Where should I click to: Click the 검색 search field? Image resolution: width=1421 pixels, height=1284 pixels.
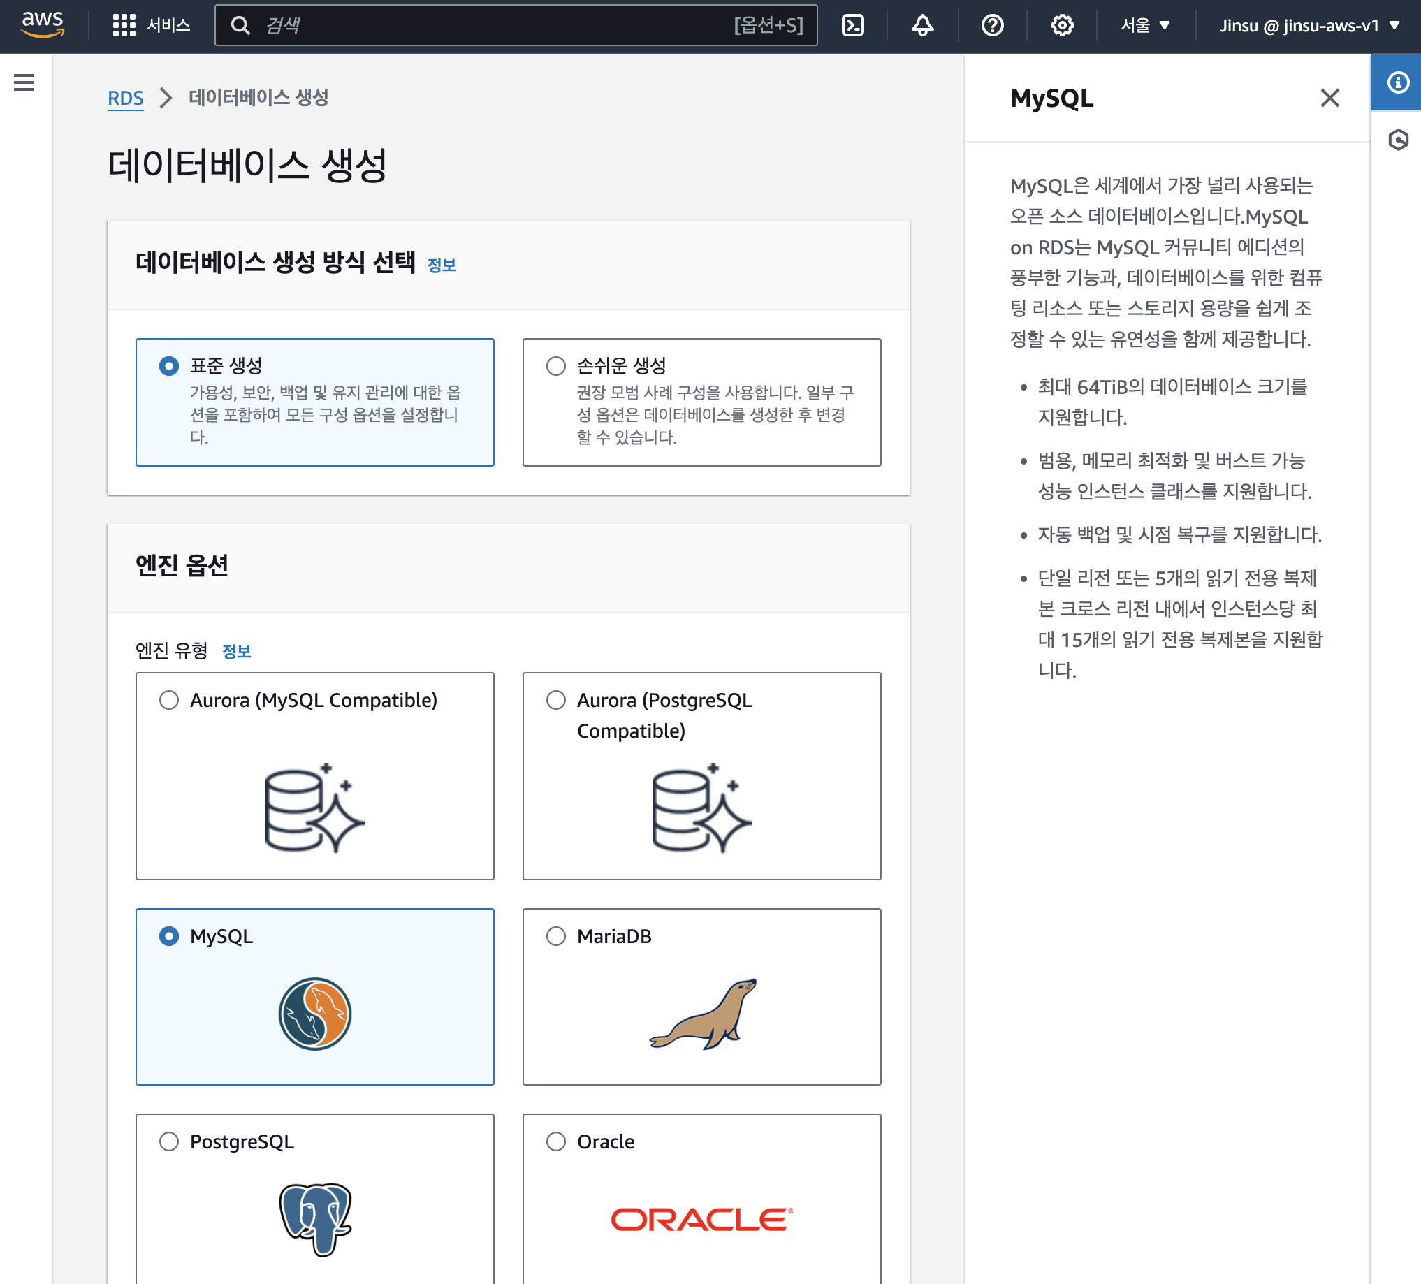516,25
